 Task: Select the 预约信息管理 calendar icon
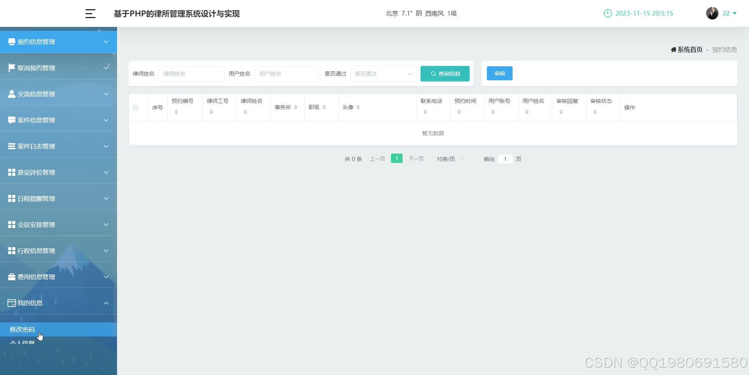[x=11, y=41]
